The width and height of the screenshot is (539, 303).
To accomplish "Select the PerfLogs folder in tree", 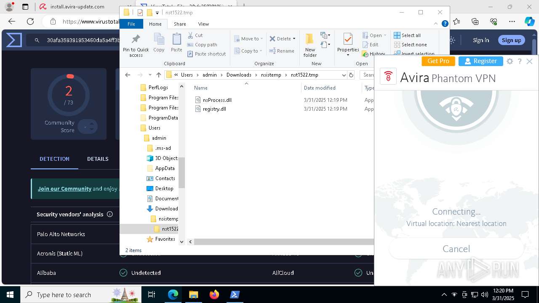I will (x=158, y=88).
